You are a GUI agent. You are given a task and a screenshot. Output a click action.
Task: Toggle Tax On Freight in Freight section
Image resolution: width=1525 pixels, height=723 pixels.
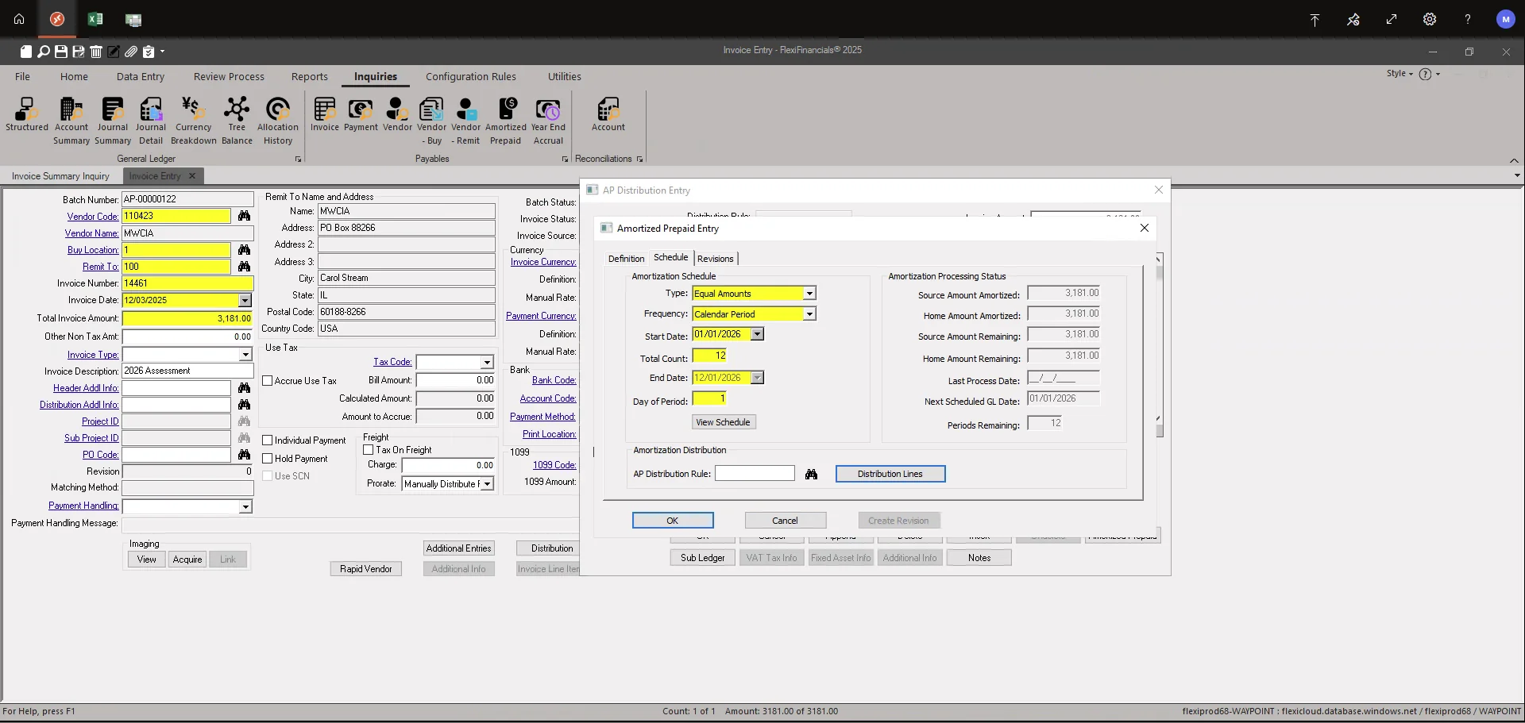point(369,449)
